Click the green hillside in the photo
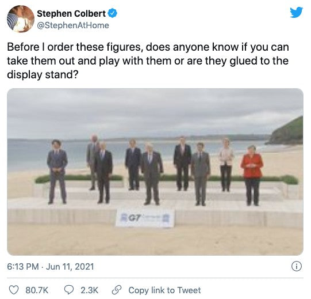This screenshot has width=311, height=299. (x=287, y=131)
